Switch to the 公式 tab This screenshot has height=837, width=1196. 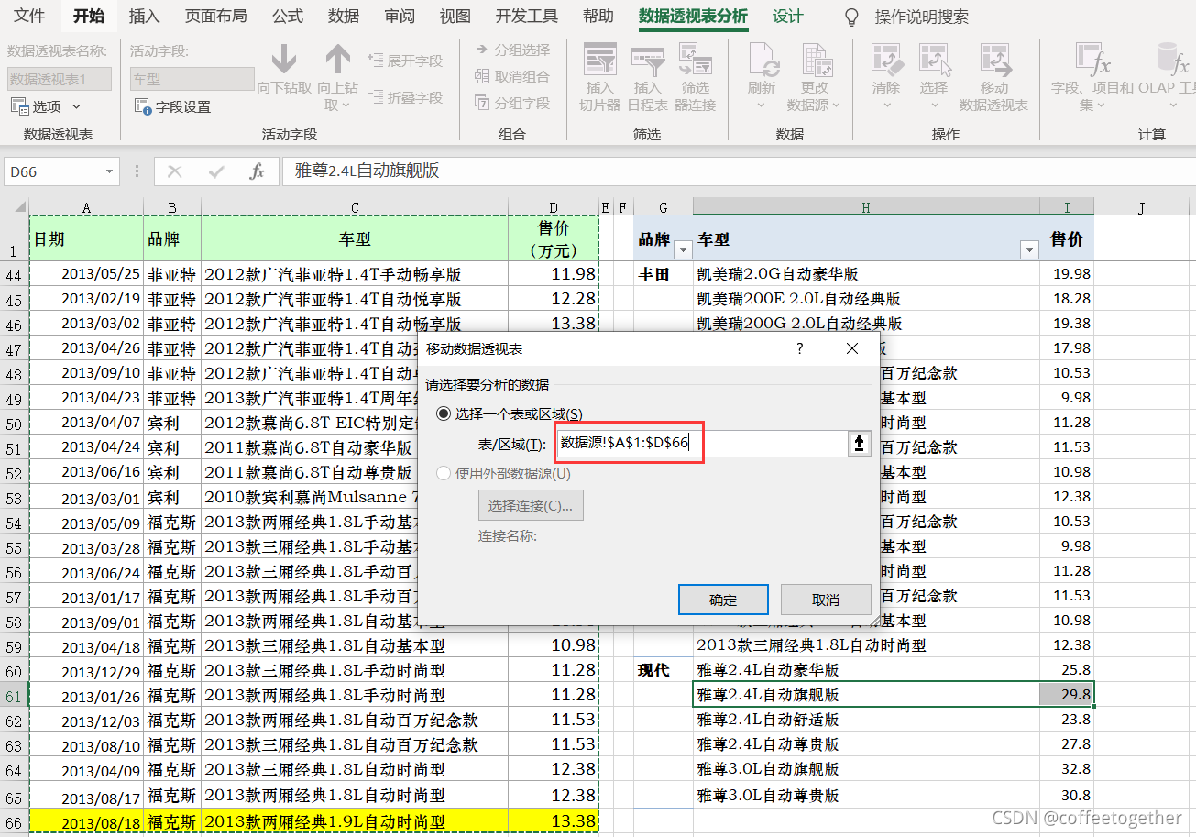(288, 17)
